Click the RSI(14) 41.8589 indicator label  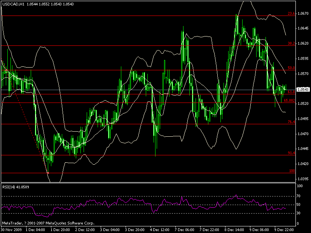tap(16, 187)
